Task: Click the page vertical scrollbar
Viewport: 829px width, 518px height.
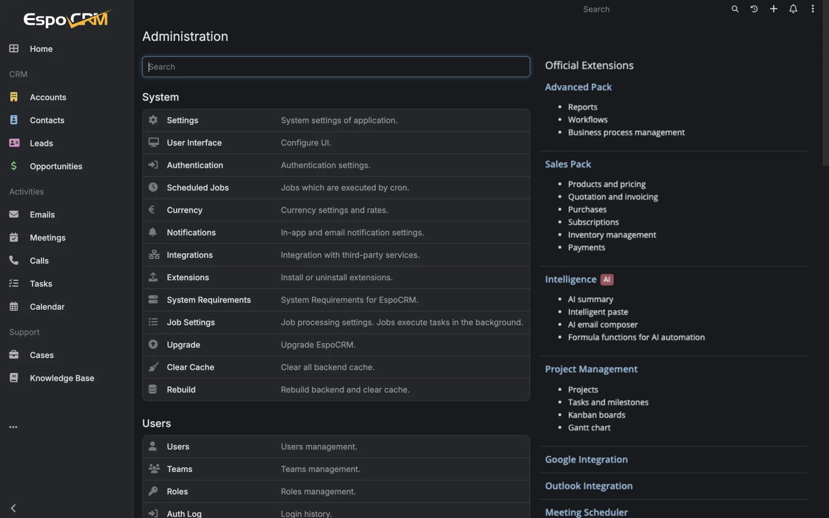Action: pyautogui.click(x=825, y=83)
